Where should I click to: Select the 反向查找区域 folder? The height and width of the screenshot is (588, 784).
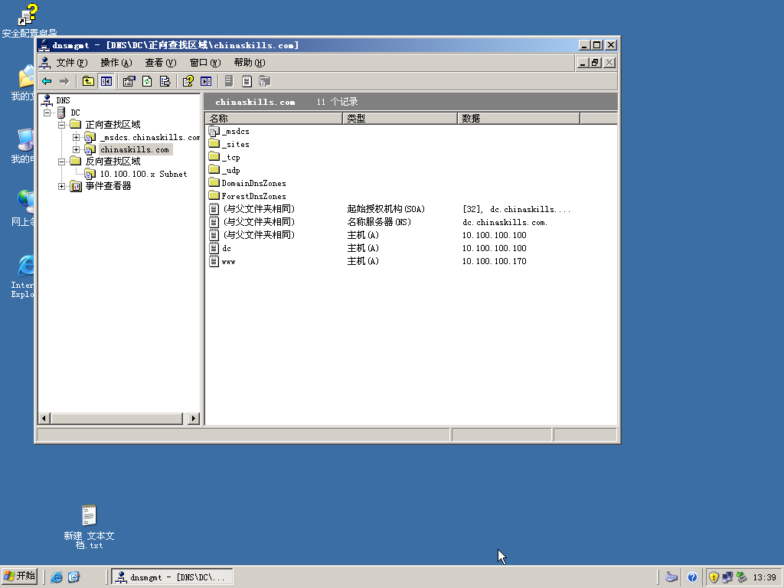(113, 162)
